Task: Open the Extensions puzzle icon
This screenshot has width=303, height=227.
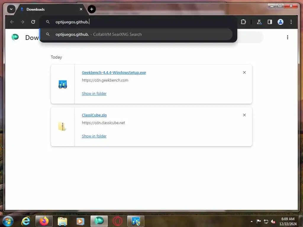Action: [x=243, y=22]
